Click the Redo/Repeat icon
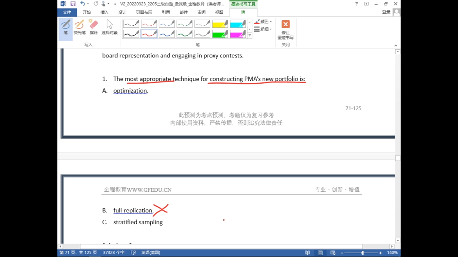The height and width of the screenshot is (257, 458). pyautogui.click(x=96, y=4)
